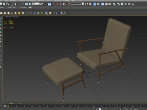Open the Create menu
Screen dimensions: 147x110
[x=6, y=1]
